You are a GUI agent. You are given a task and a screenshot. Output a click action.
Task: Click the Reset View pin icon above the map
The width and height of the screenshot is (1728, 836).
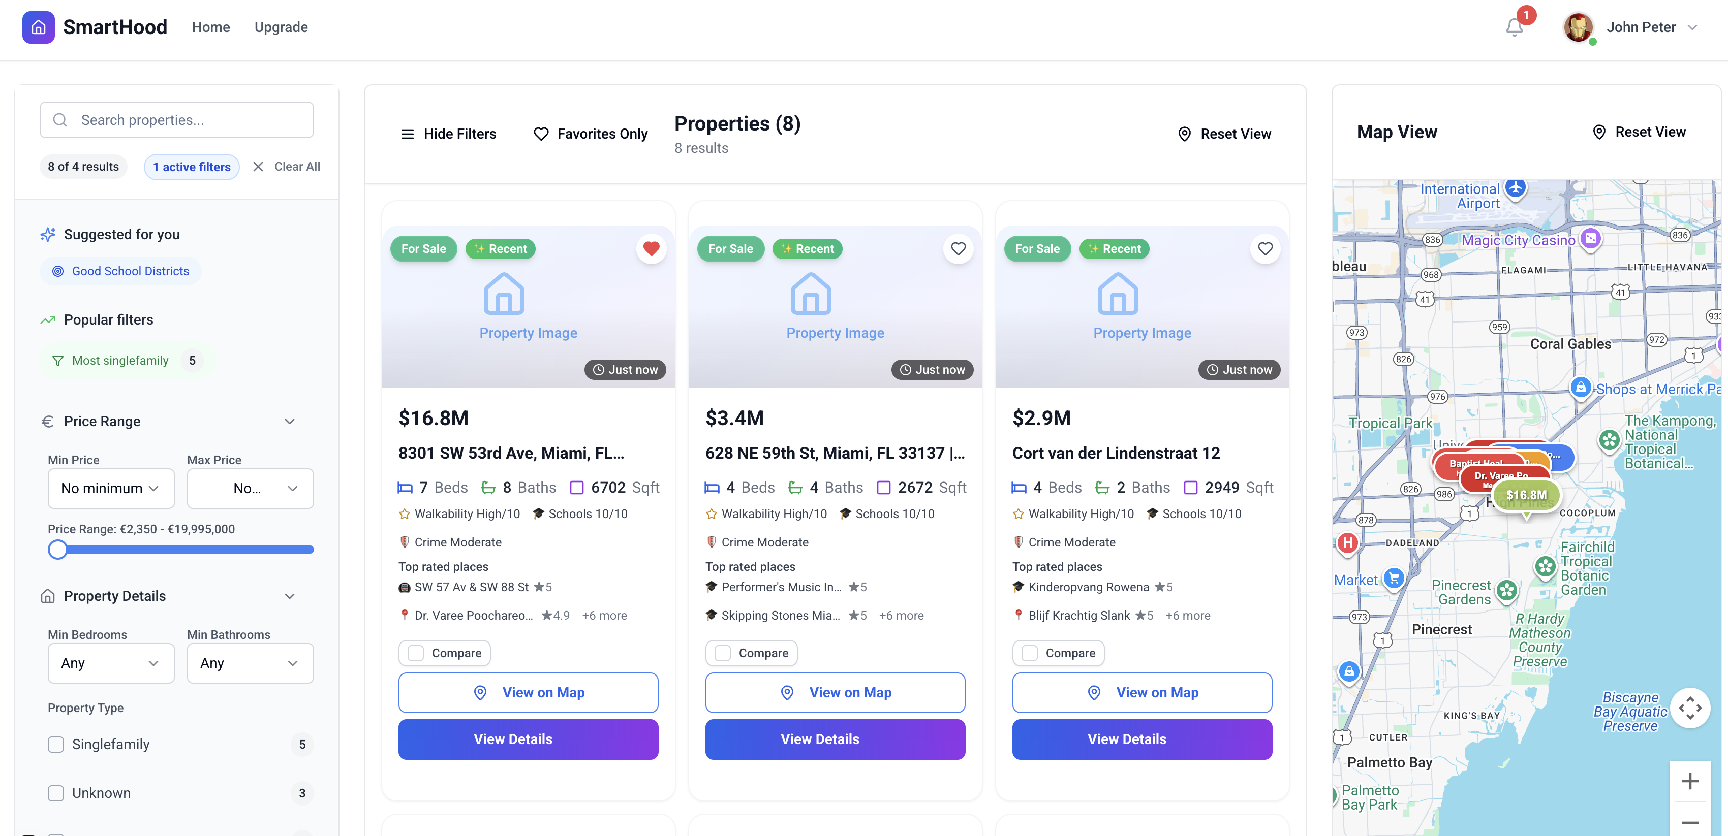click(1599, 132)
